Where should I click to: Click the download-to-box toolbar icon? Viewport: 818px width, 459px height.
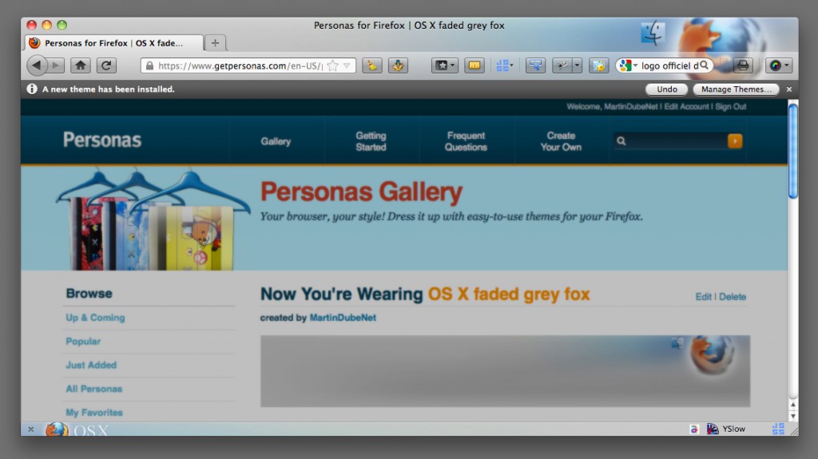tap(398, 65)
